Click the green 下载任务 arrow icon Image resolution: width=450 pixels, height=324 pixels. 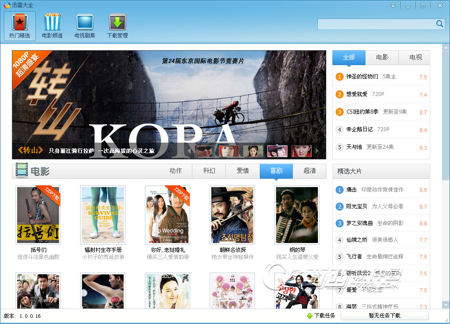tap(310, 316)
